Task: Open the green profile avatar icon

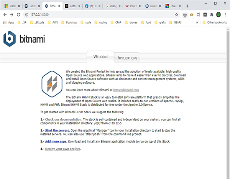Action: point(219,15)
